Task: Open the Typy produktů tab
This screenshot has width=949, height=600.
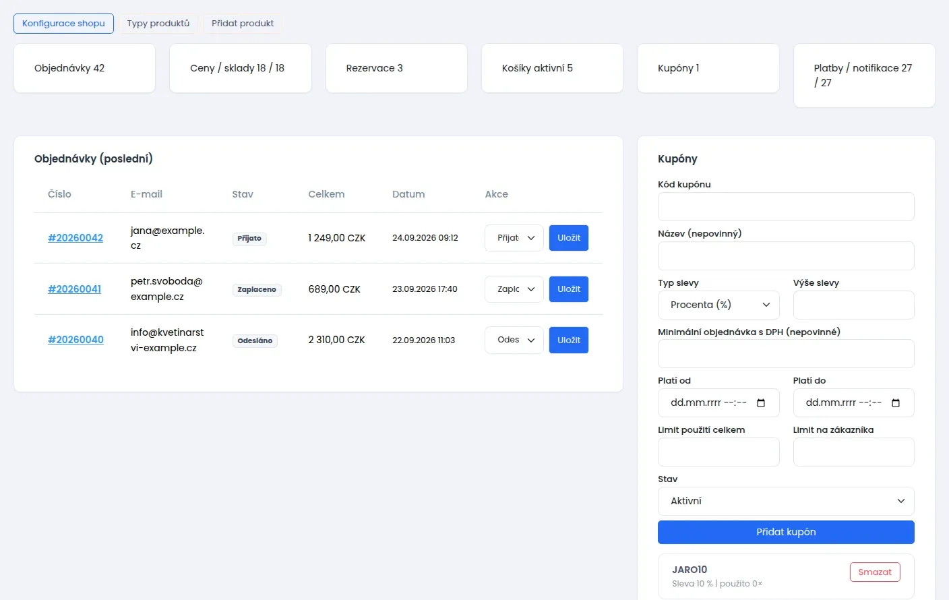Action: coord(158,24)
